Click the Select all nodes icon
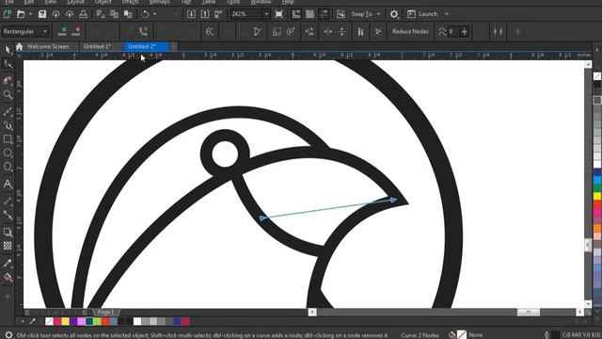 coord(378,31)
